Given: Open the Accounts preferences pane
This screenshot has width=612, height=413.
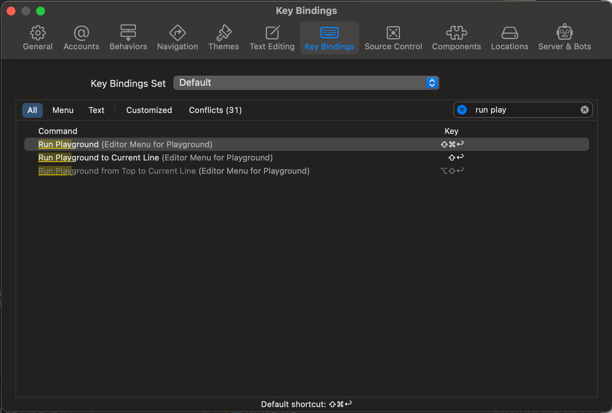Looking at the screenshot, I should (81, 38).
